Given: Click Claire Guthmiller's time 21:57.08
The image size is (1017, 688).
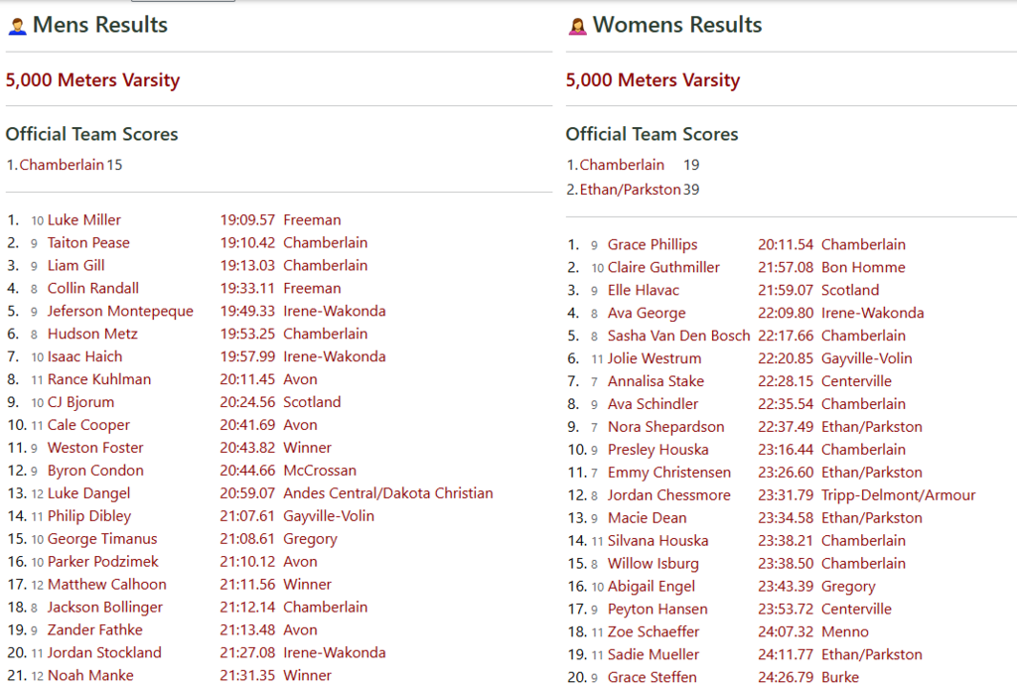Looking at the screenshot, I should [785, 268].
